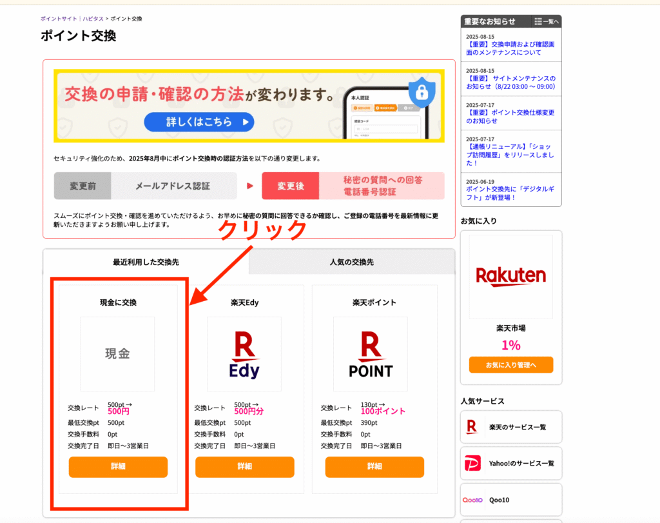The height and width of the screenshot is (523, 660).
Task: Open the Rakuten POINT logo thumbnail
Action: (x=371, y=354)
